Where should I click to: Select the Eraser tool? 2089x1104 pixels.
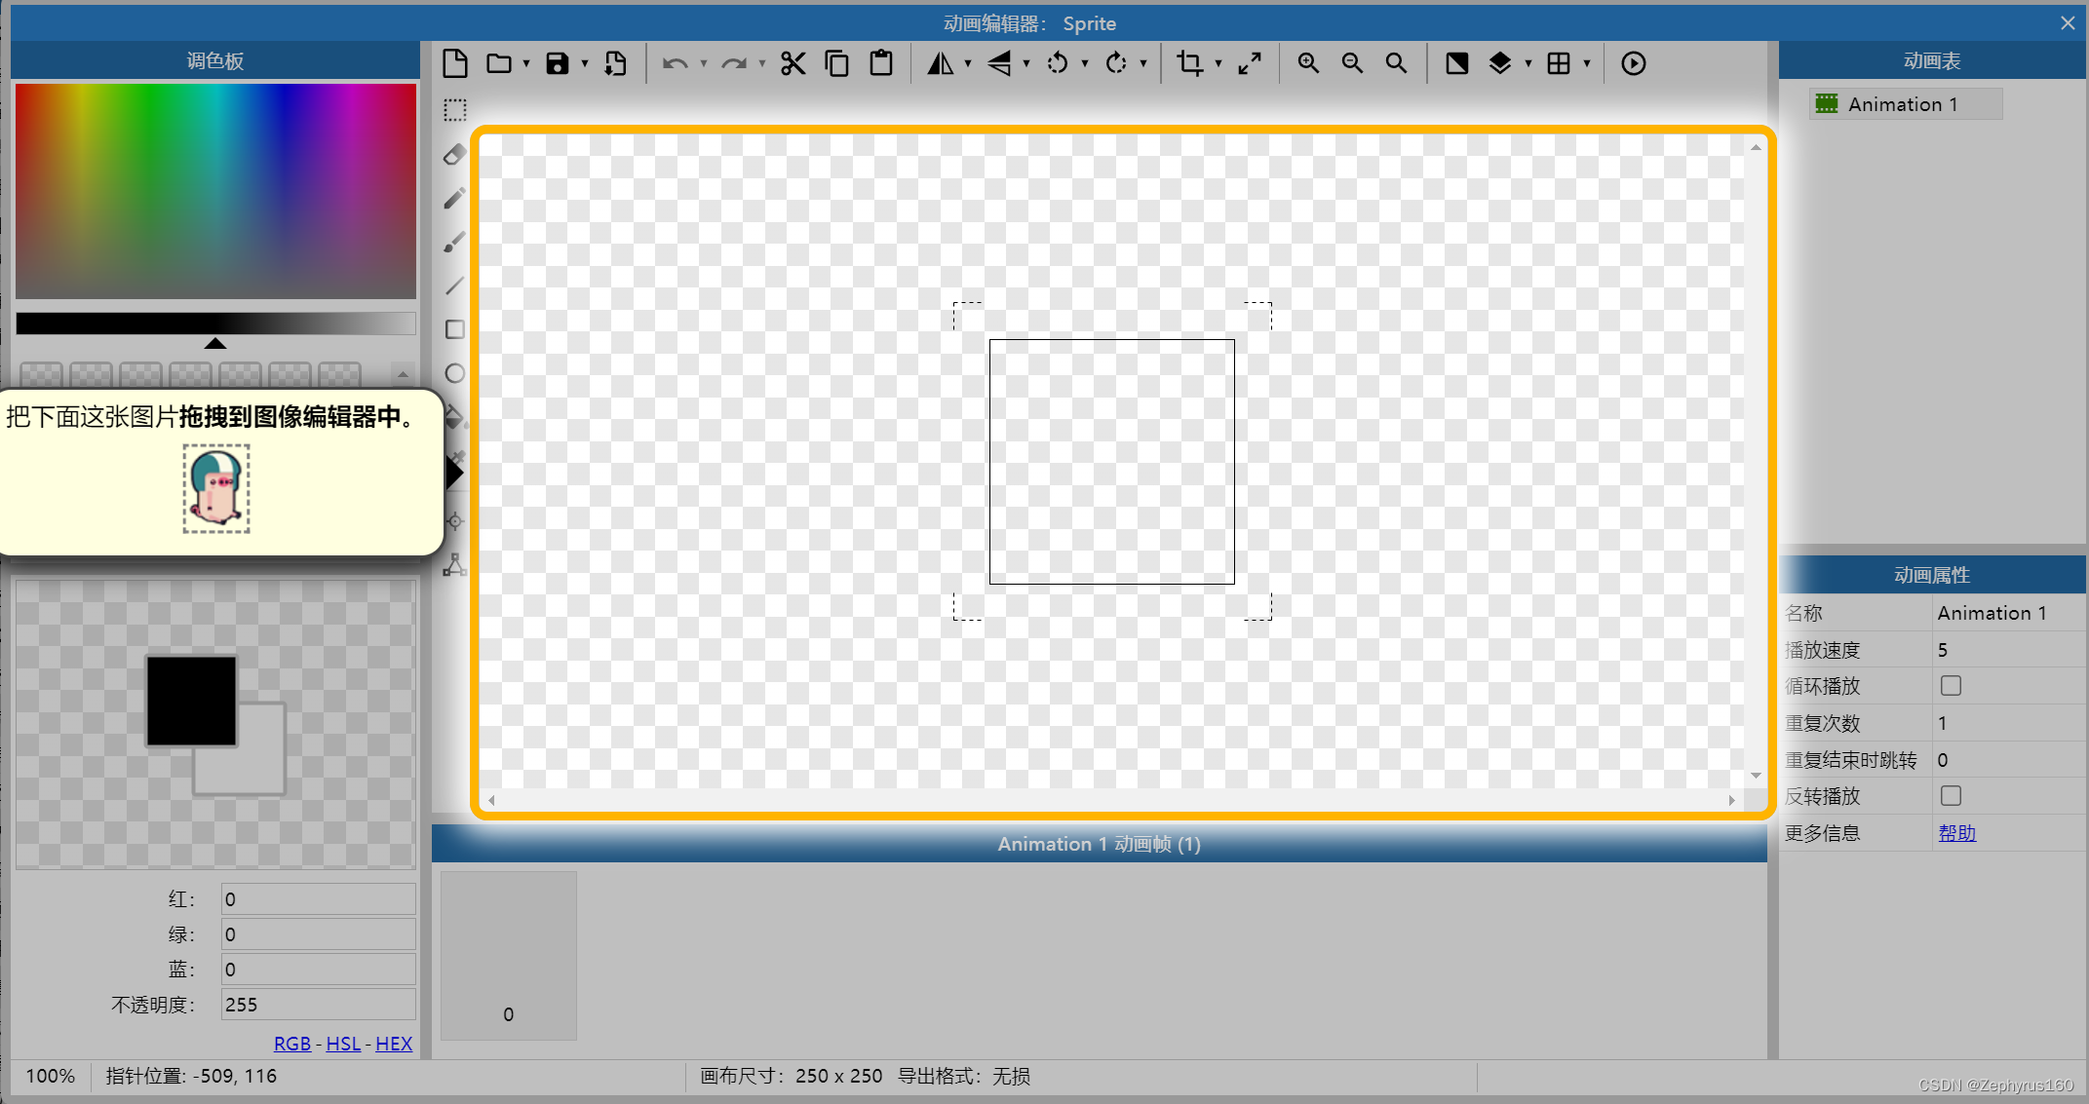pos(454,154)
